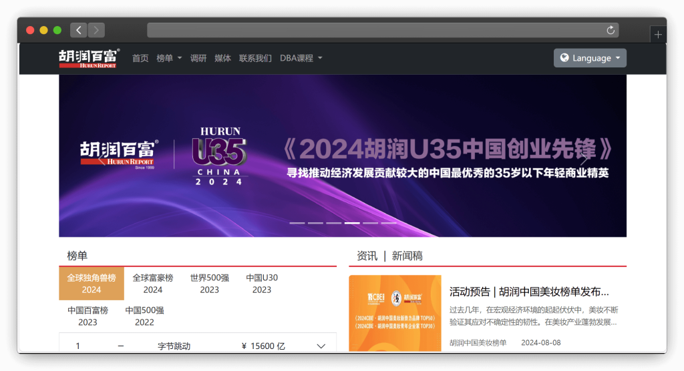Click the article summary starting 过去几年

534,316
